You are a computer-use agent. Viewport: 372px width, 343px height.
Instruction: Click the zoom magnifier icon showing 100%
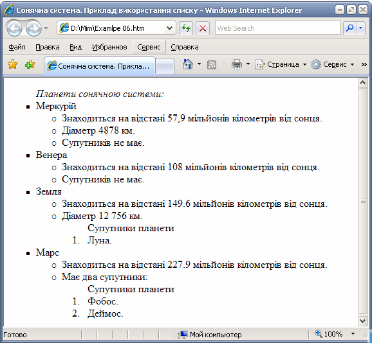318,334
